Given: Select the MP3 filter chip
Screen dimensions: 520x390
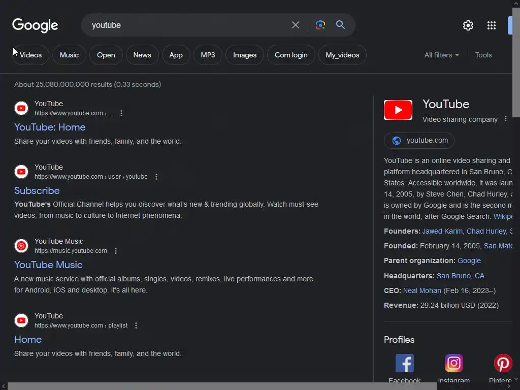Looking at the screenshot, I should pos(208,55).
